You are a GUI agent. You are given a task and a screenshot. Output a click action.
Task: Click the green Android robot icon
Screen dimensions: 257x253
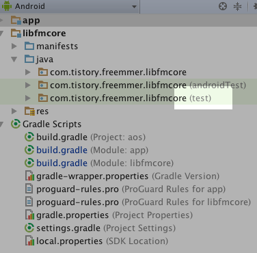coord(7,5)
